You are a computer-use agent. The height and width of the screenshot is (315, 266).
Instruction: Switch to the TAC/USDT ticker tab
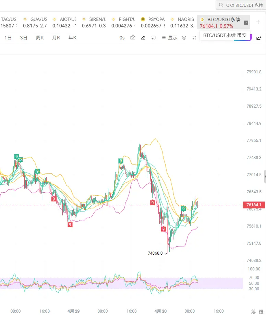(9, 22)
